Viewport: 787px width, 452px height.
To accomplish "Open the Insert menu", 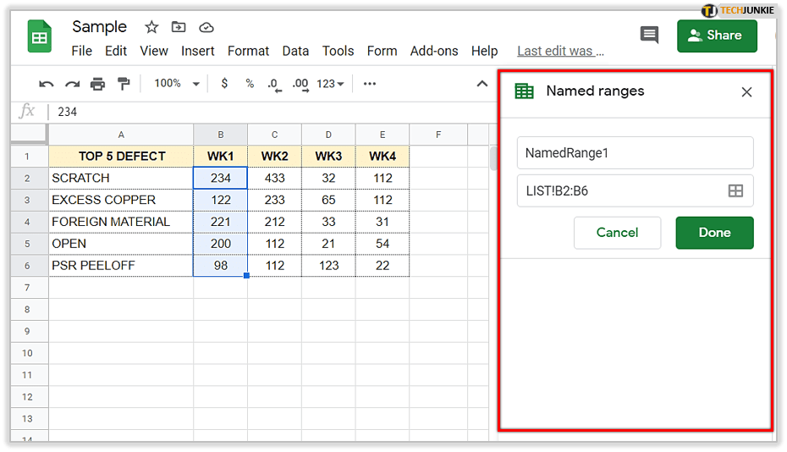I will tap(197, 51).
